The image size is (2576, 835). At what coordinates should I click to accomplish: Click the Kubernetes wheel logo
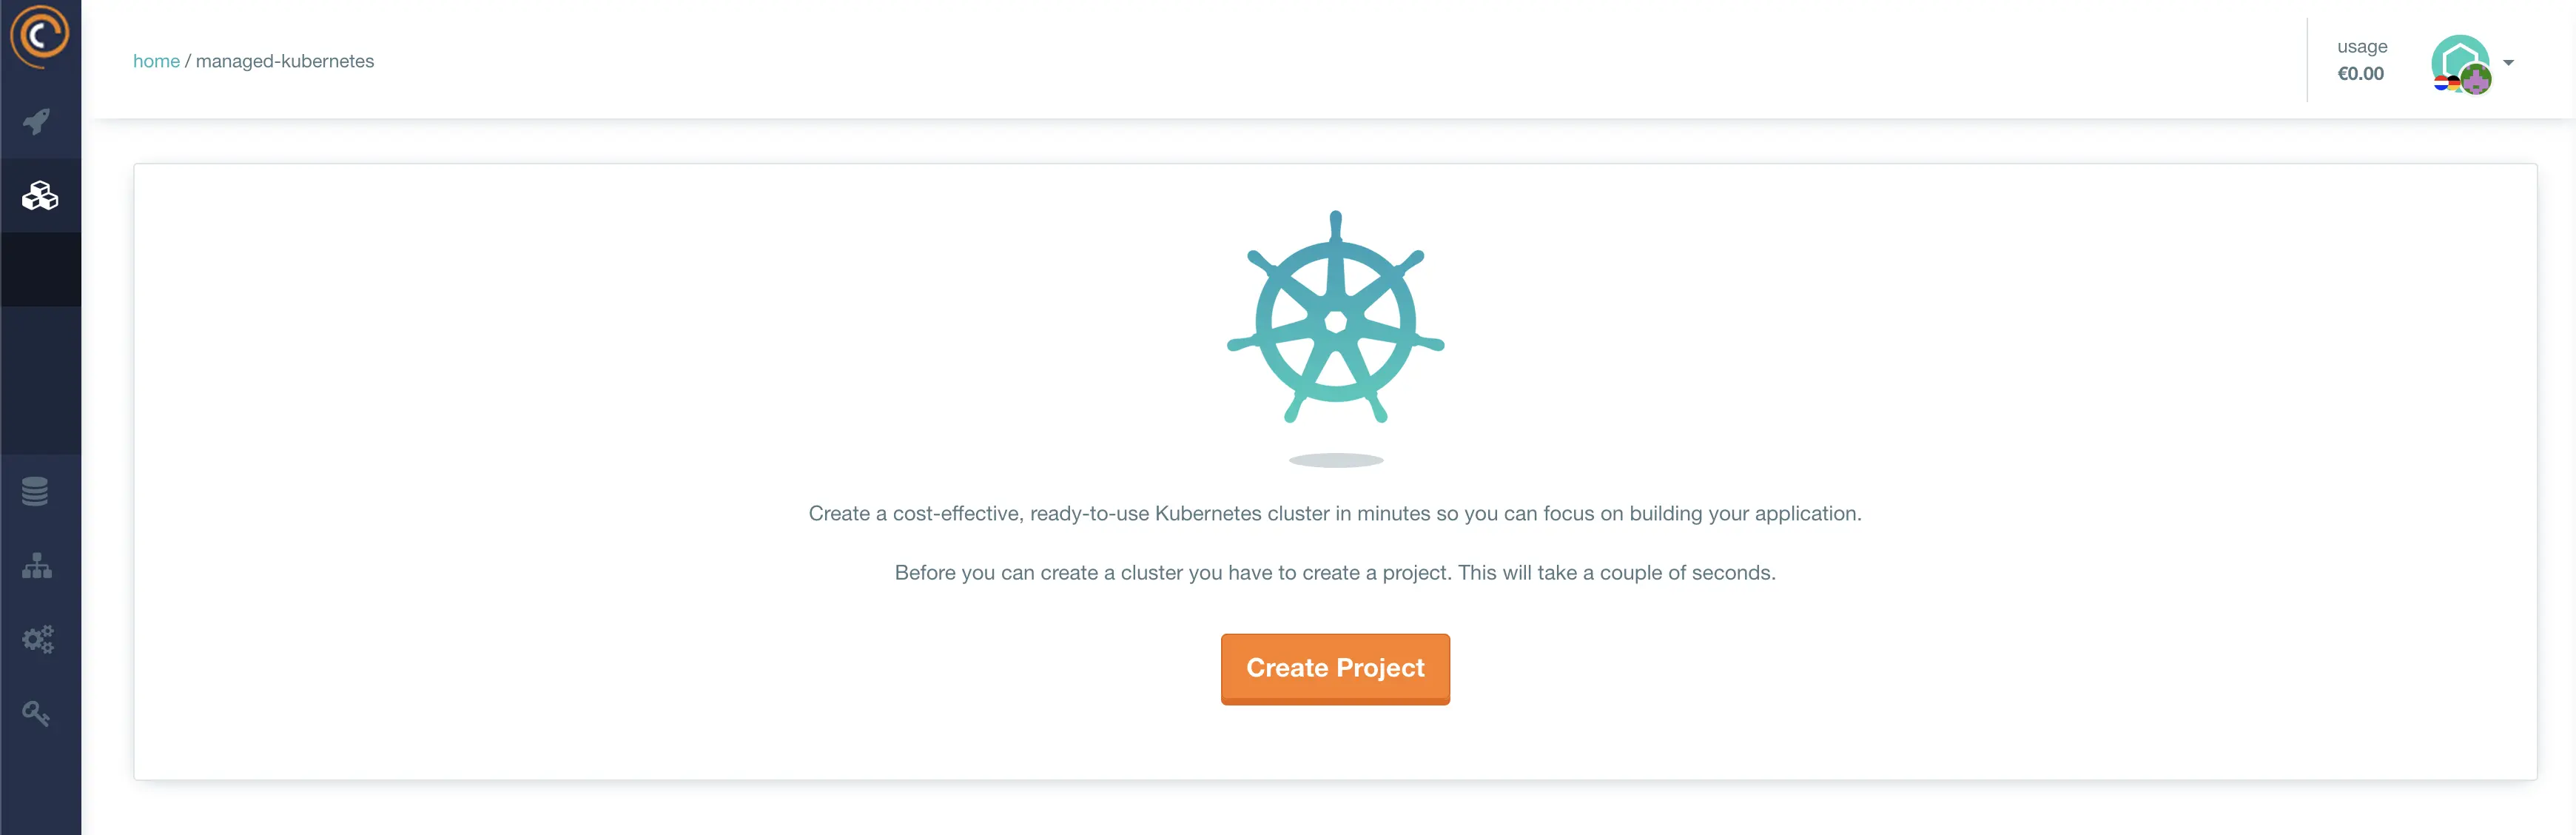pos(1335,317)
